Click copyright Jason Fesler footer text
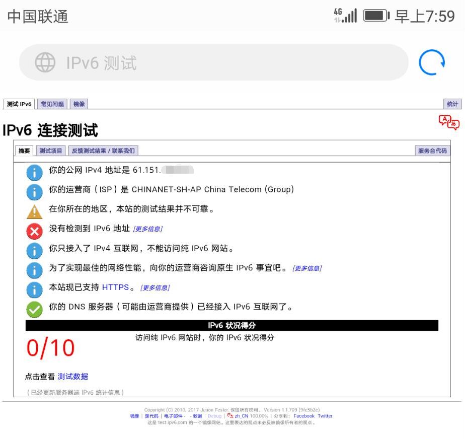465x439 pixels. pos(232,410)
